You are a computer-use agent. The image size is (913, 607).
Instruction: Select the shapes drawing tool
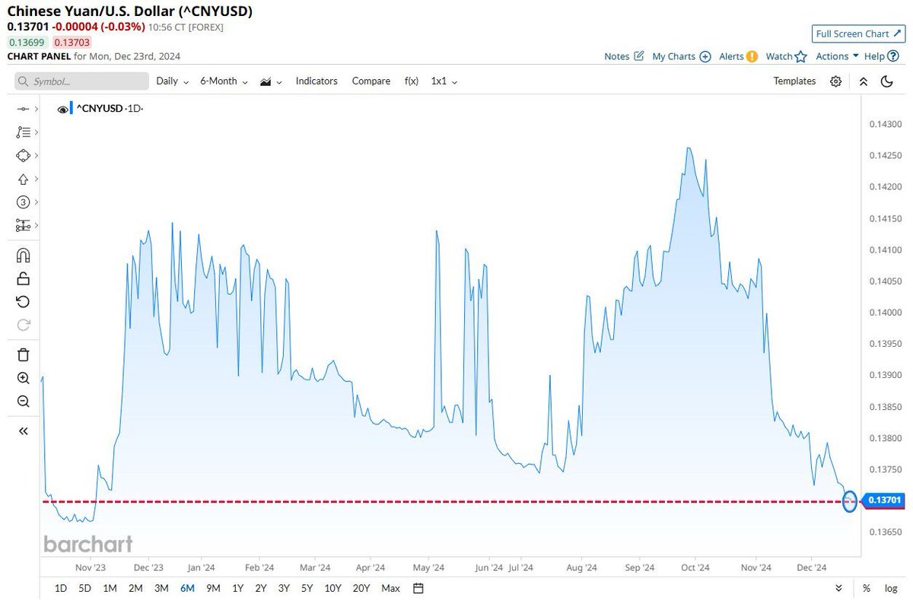[x=23, y=155]
